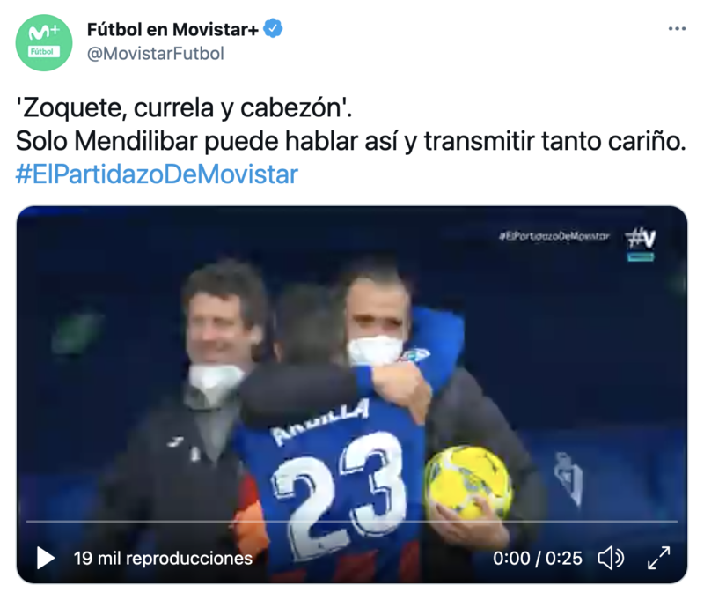Expand the video to fullscreen
Screen dimensions: 704x593
658,558
